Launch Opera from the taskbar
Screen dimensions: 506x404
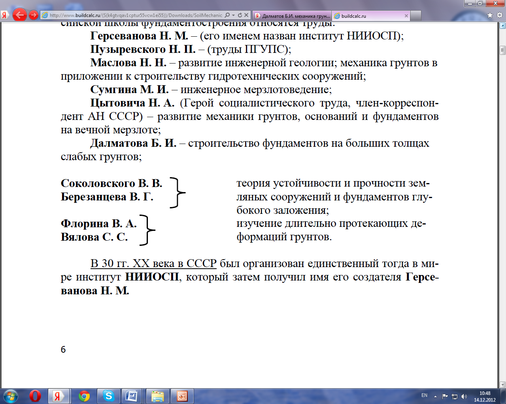(x=35, y=396)
